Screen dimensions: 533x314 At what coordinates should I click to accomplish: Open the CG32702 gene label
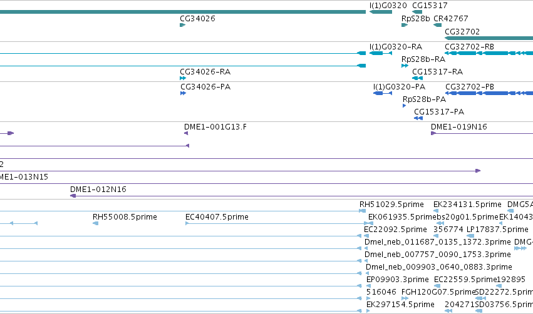pos(462,31)
